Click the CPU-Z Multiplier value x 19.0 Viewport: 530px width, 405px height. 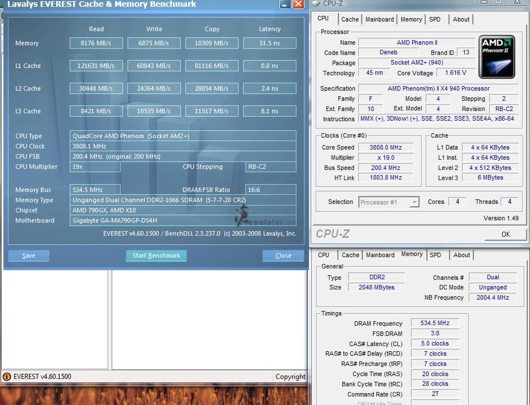[x=385, y=157]
